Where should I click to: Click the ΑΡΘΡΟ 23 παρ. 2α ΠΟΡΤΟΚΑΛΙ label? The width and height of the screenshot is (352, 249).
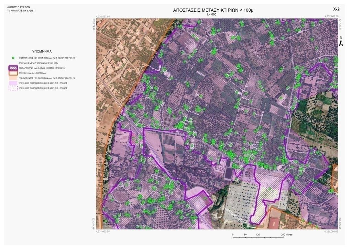(33, 73)
